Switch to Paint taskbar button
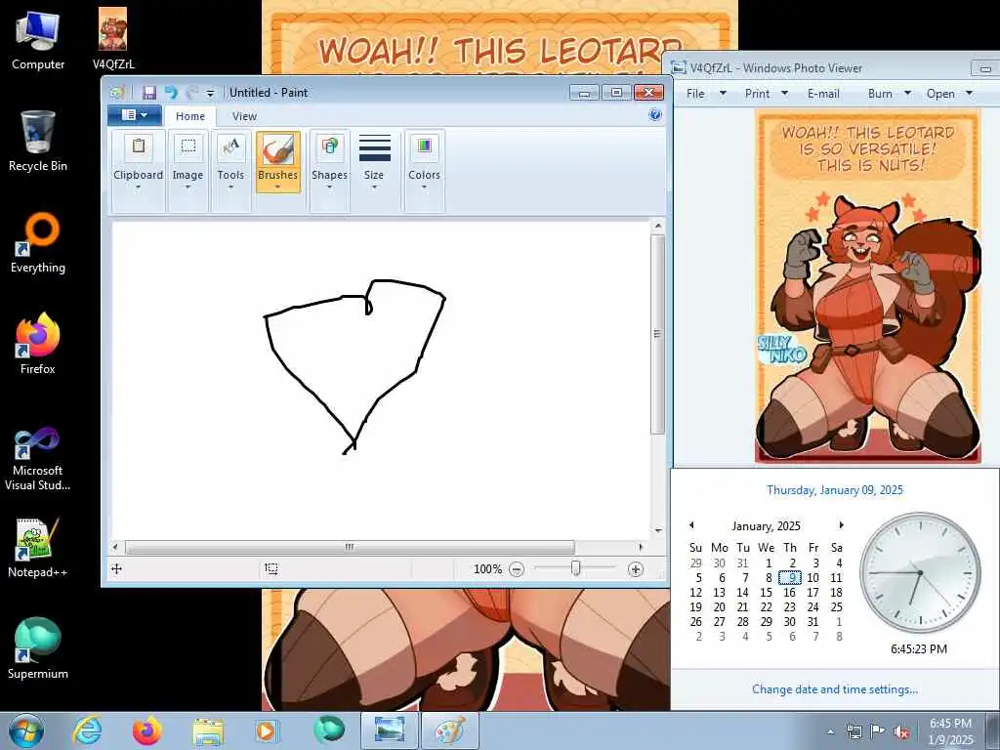 [450, 730]
